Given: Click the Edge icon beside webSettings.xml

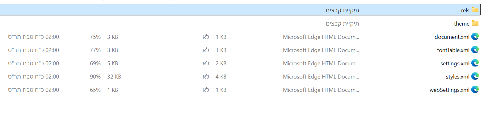Looking at the screenshot, I should coord(475,90).
